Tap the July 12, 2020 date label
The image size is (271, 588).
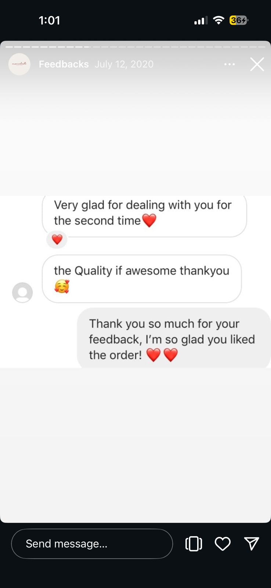point(124,64)
